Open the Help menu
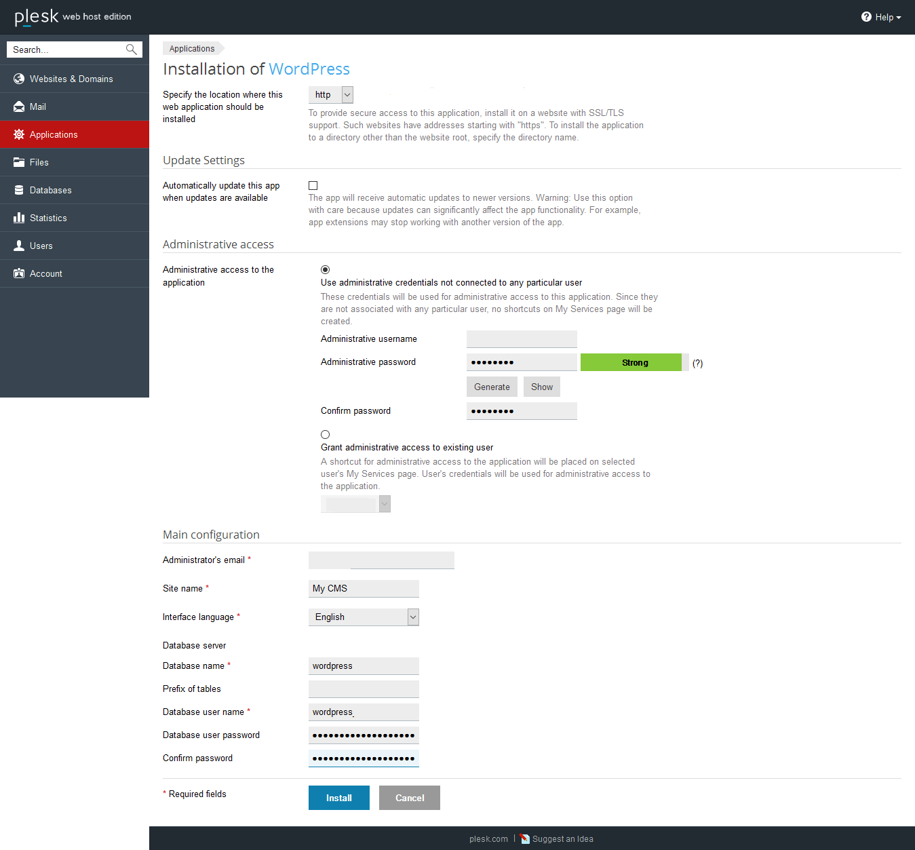The width and height of the screenshot is (915, 850). coord(881,17)
